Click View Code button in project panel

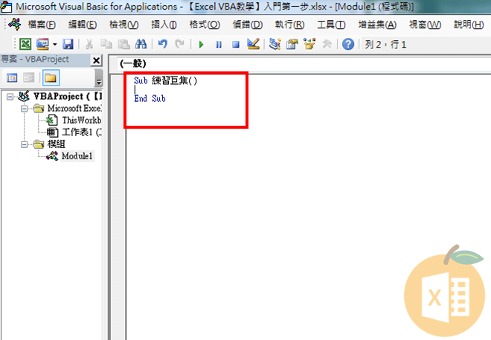13,77
